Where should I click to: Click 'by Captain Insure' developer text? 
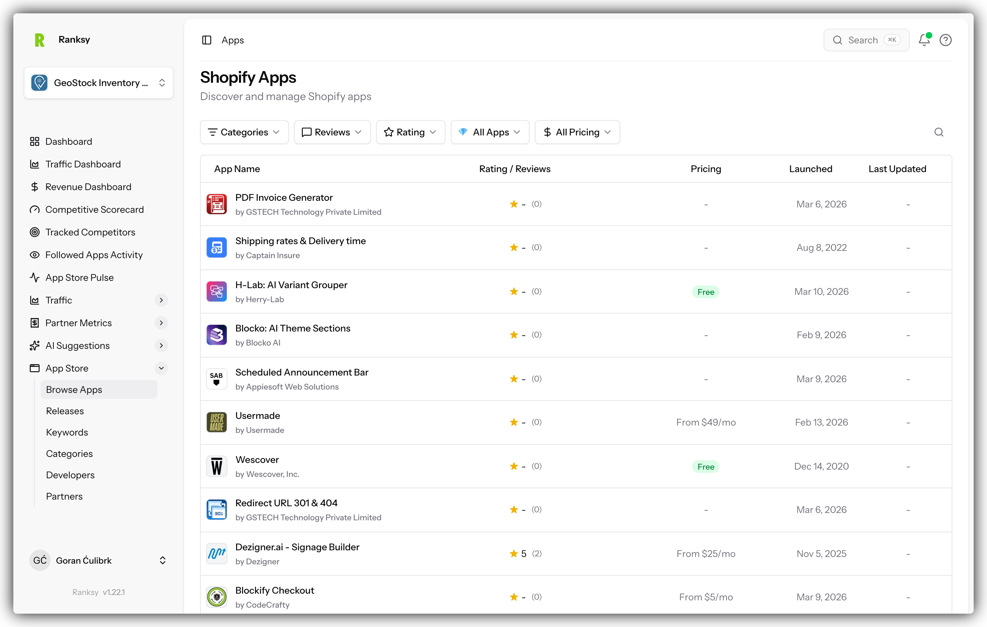268,255
